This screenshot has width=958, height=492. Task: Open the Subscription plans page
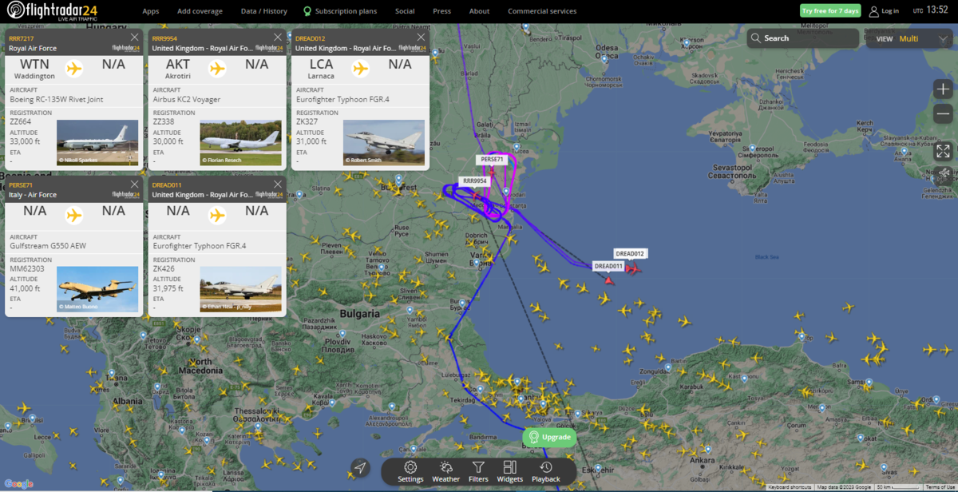pos(346,11)
